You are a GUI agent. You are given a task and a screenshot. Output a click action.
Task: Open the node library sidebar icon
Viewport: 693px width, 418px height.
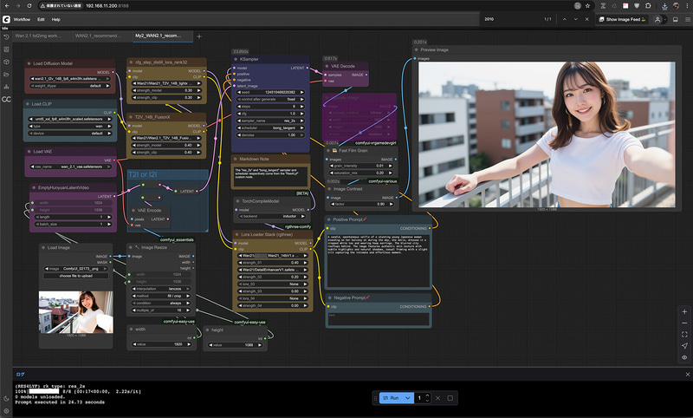[x=6, y=49]
